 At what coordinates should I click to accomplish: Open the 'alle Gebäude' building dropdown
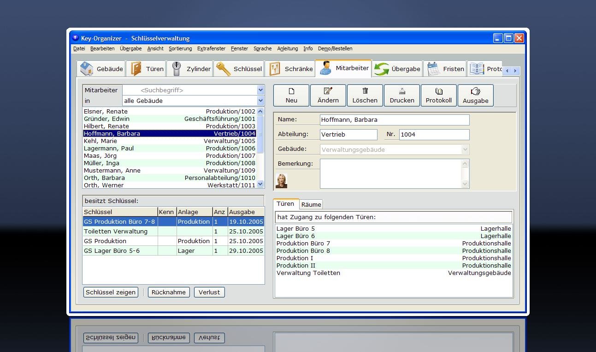pos(260,101)
